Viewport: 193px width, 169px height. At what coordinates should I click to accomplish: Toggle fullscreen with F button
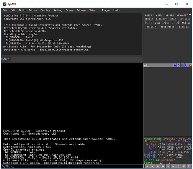click(189, 166)
